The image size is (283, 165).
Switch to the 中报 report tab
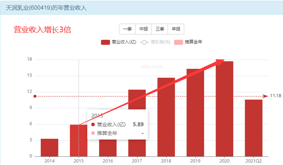coord(143,29)
